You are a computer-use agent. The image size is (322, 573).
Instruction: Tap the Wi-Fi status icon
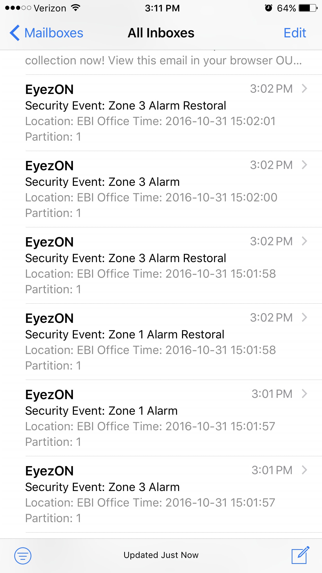coord(75,8)
